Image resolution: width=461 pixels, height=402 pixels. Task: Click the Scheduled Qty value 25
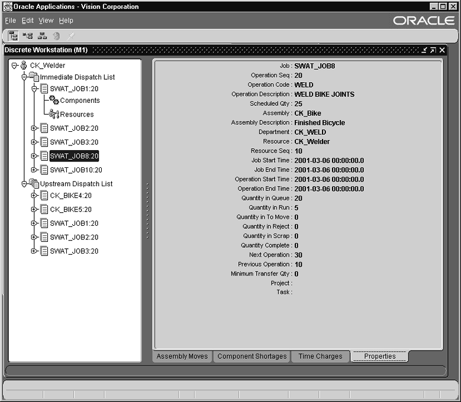pos(298,103)
